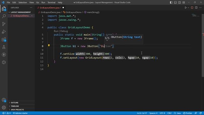Click line number 11 in gutter
This screenshot has width=204, height=115.
point(42,57)
